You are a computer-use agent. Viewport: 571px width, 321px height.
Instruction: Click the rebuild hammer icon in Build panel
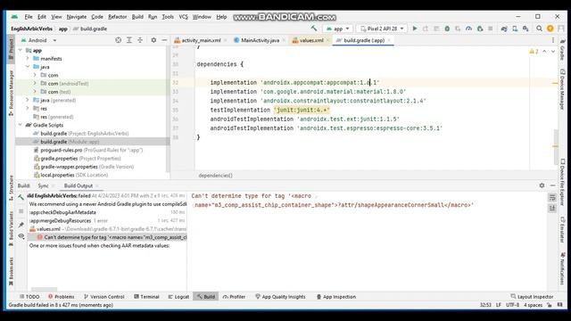click(x=21, y=197)
